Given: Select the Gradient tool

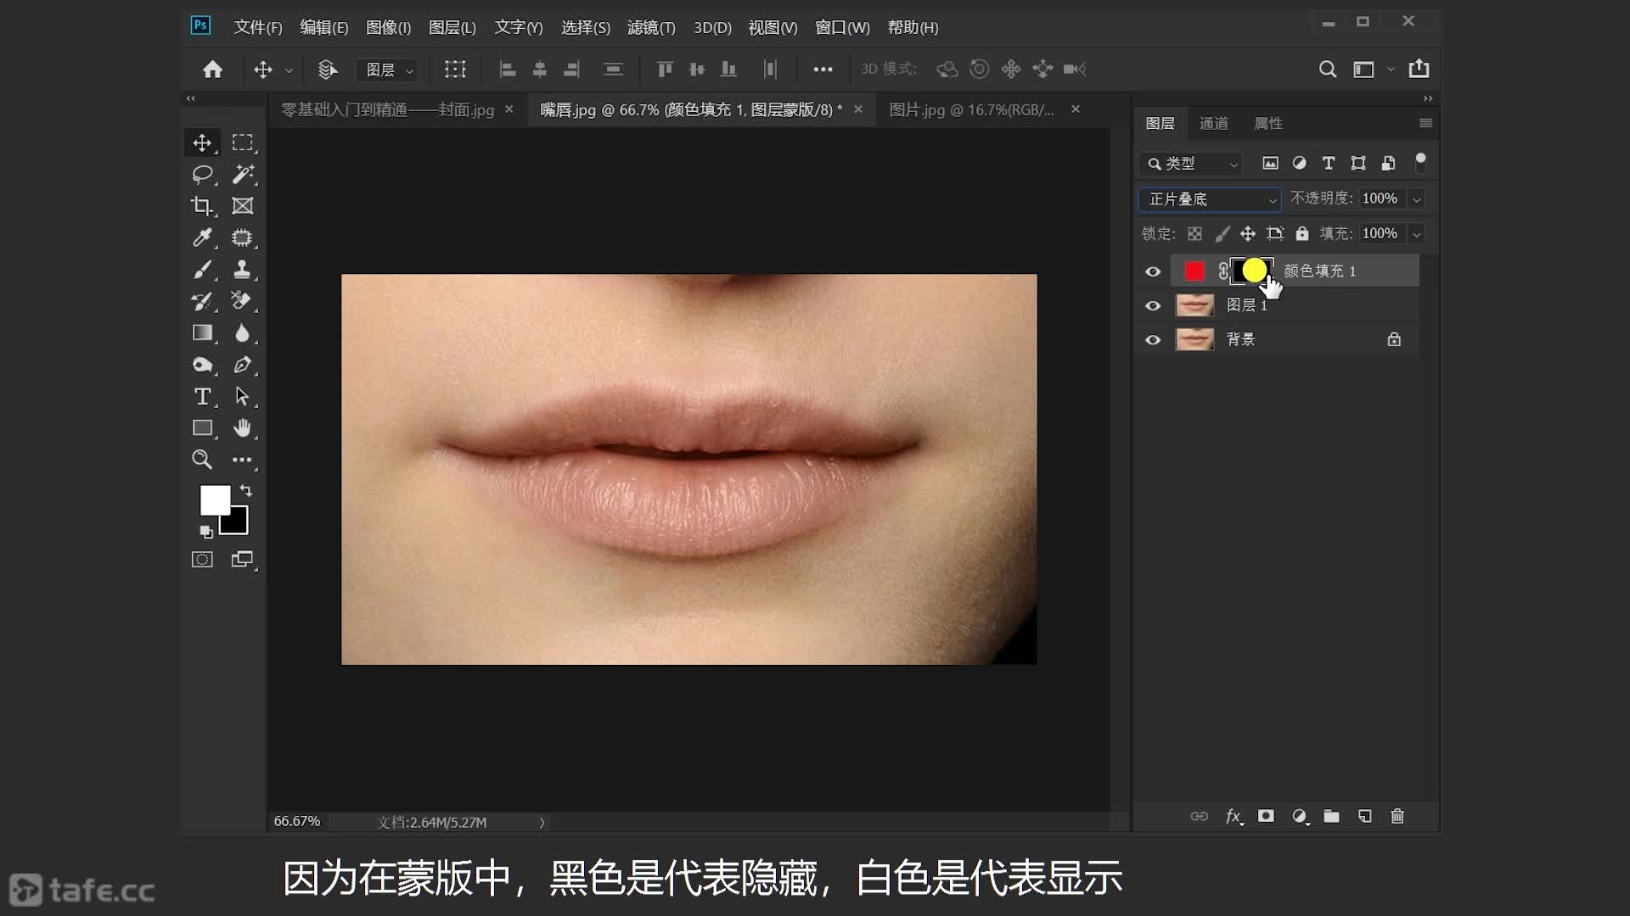Looking at the screenshot, I should (202, 332).
